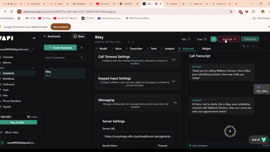Viewport: 270px width, 152px height.
Task: Click the search icon in Search Assistants
Action: (82, 58)
